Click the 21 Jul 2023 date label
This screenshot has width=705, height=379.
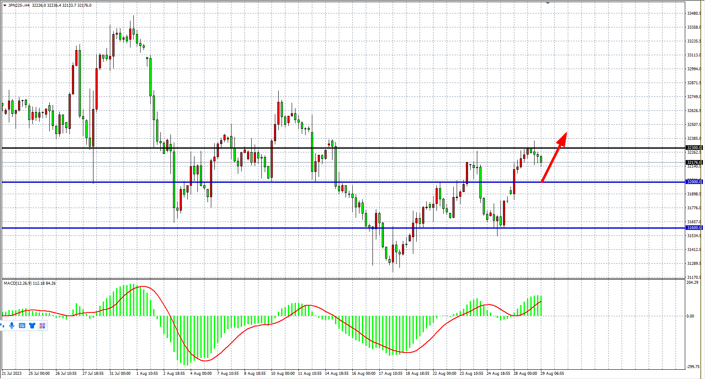[12, 374]
